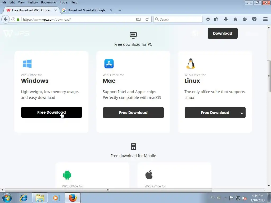This screenshot has width=271, height=203.
Task: Open Windows Media Player from the taskbar
Action: (56, 198)
